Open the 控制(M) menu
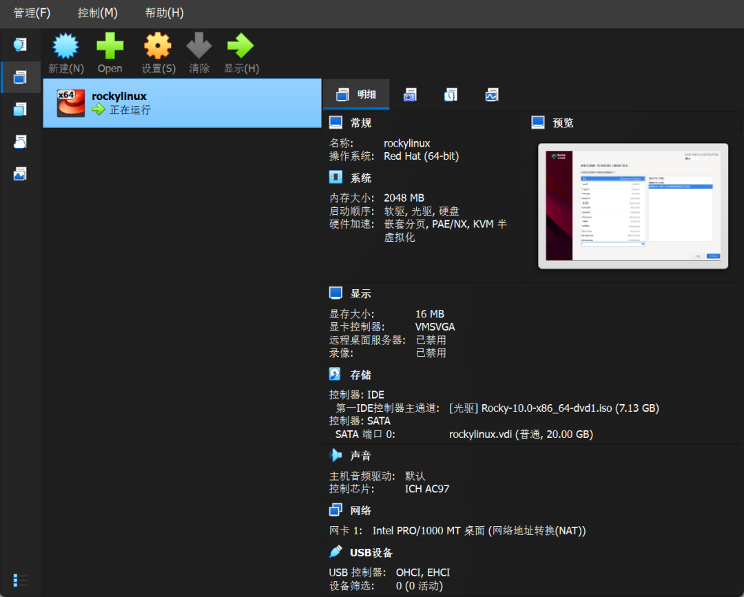Viewport: 744px width, 597px height. [97, 13]
